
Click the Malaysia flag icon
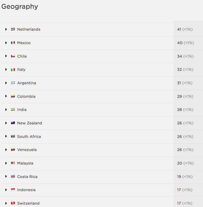click(13, 163)
